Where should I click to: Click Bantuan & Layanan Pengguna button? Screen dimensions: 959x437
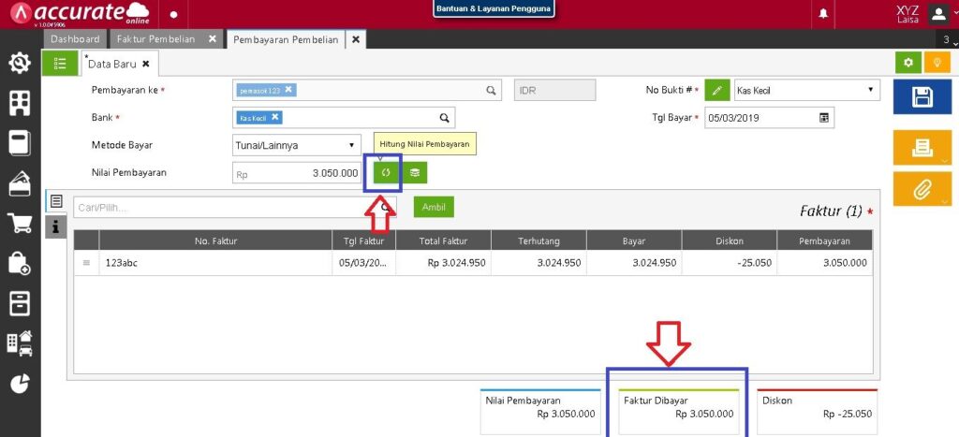[494, 9]
